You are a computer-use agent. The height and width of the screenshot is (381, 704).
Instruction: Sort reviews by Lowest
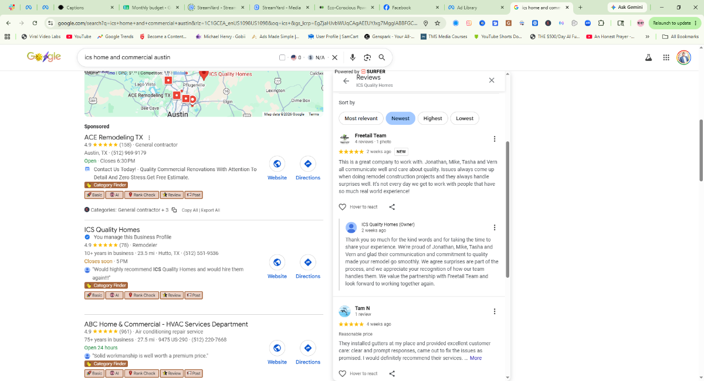(x=465, y=118)
